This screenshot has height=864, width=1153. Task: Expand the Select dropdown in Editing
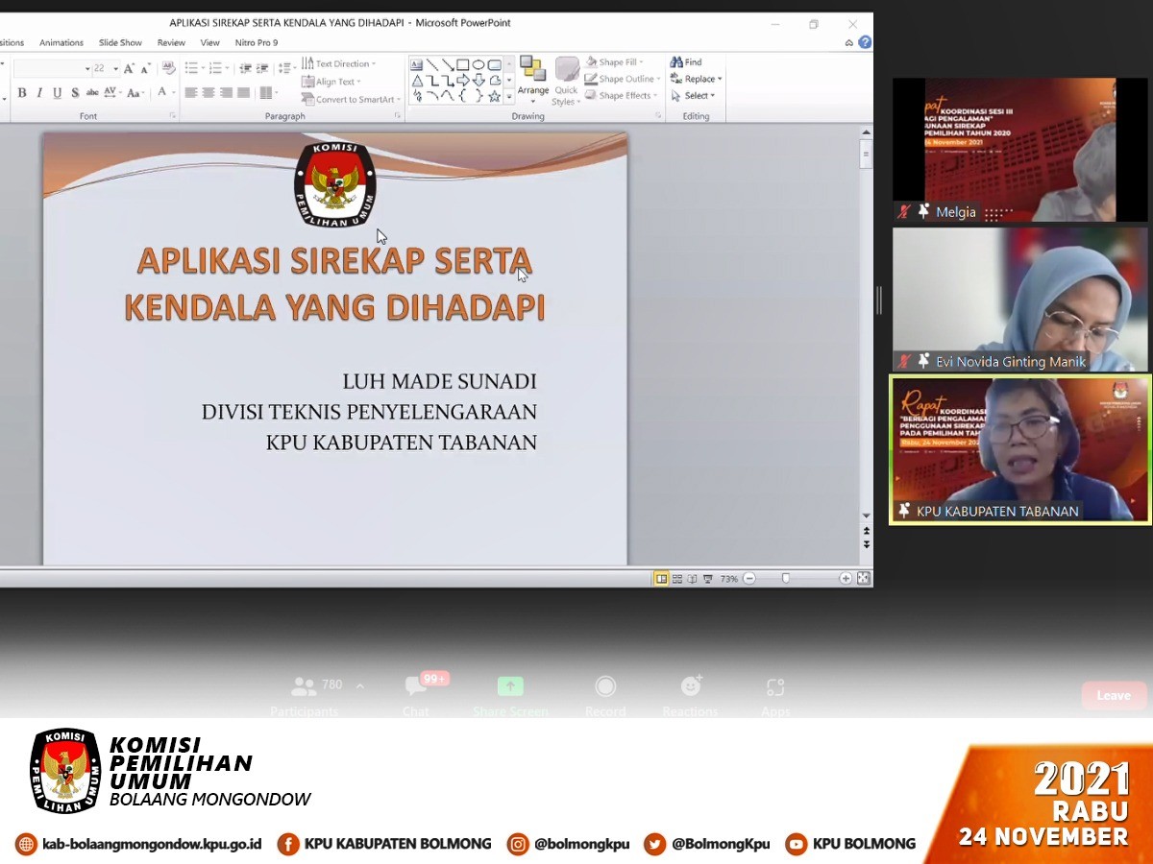pos(698,96)
